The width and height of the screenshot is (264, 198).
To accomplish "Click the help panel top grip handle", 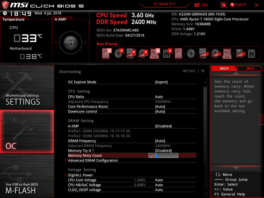I will [x=236, y=73].
